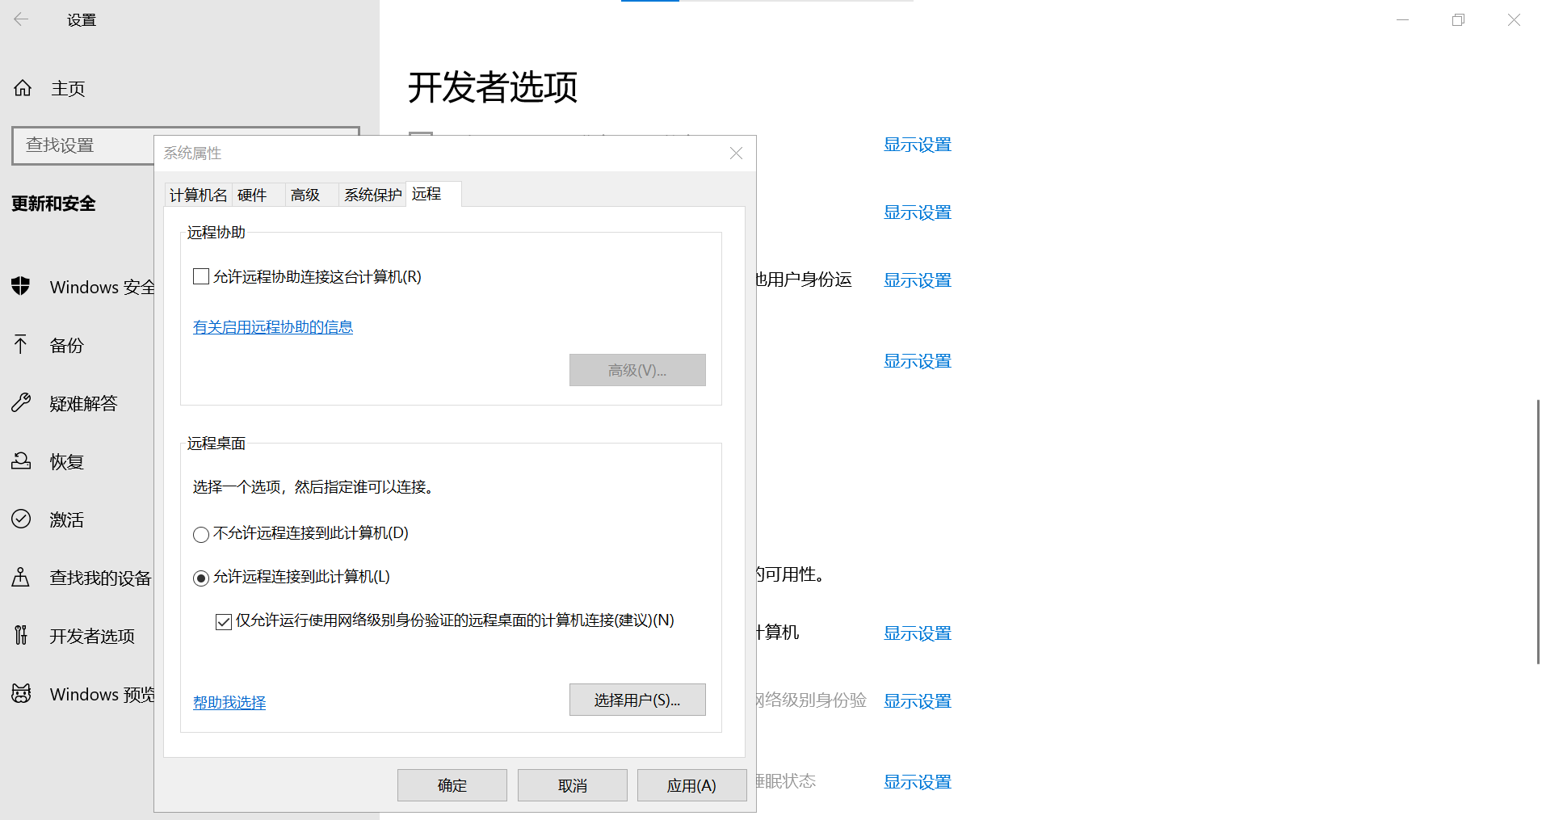Open 开发者选项 tools icon
Image resolution: width=1542 pixels, height=820 pixels.
click(21, 636)
